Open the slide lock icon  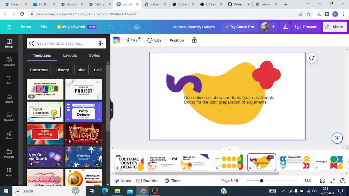click(194, 40)
